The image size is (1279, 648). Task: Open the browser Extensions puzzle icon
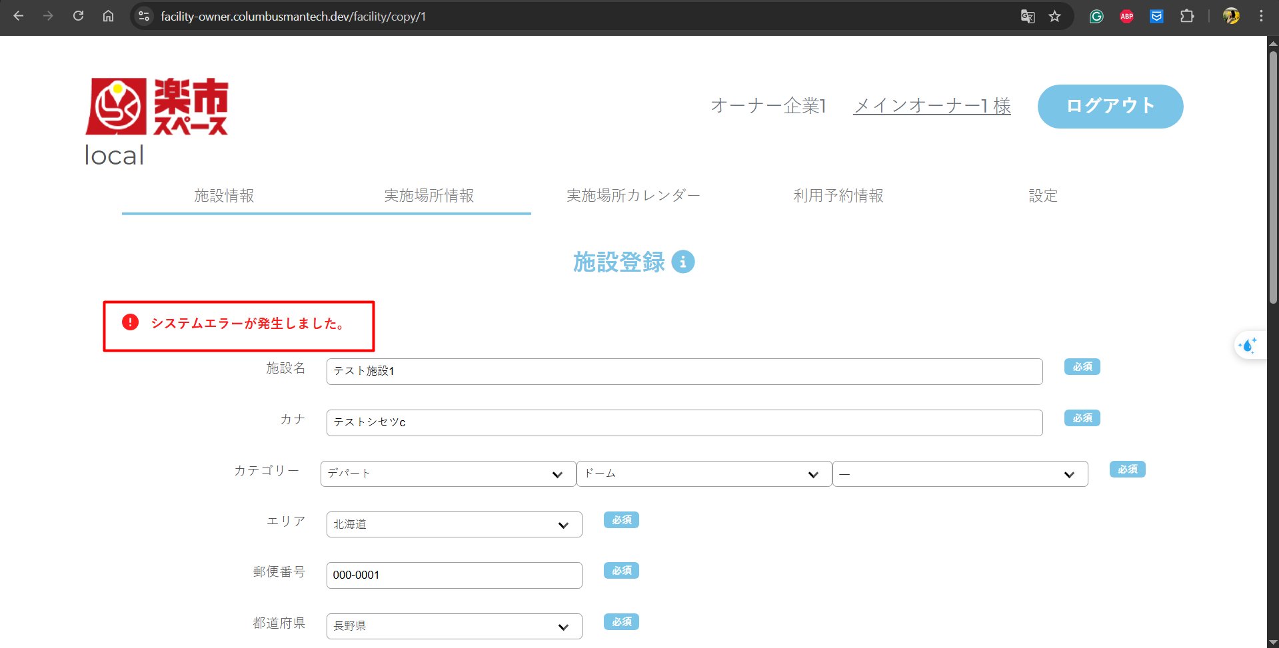click(x=1187, y=16)
